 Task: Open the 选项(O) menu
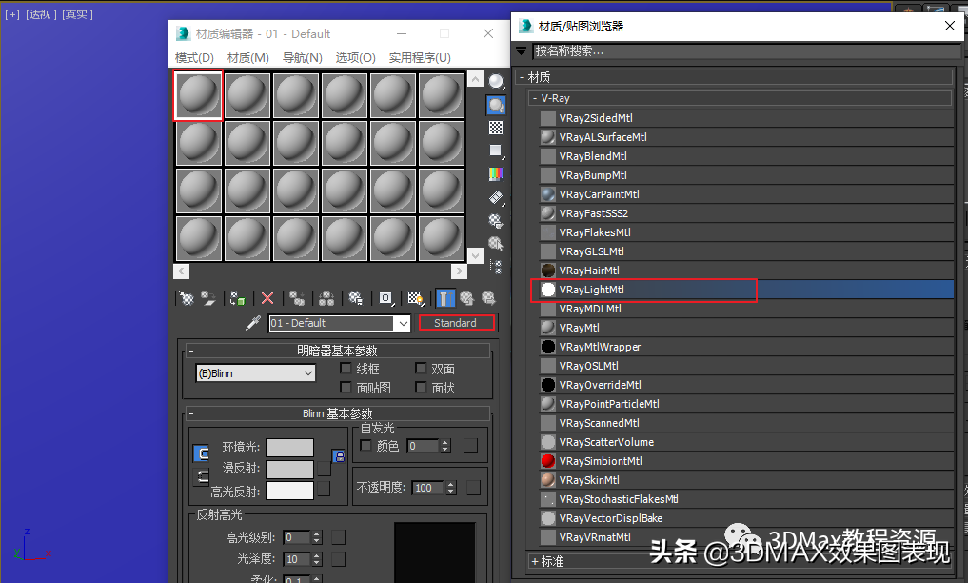click(x=356, y=57)
